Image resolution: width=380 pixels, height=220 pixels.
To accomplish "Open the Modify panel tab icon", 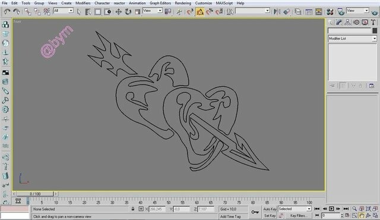I will (x=339, y=23).
